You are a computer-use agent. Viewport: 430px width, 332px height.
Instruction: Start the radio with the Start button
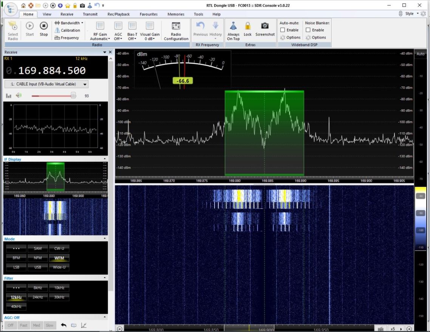point(29,29)
